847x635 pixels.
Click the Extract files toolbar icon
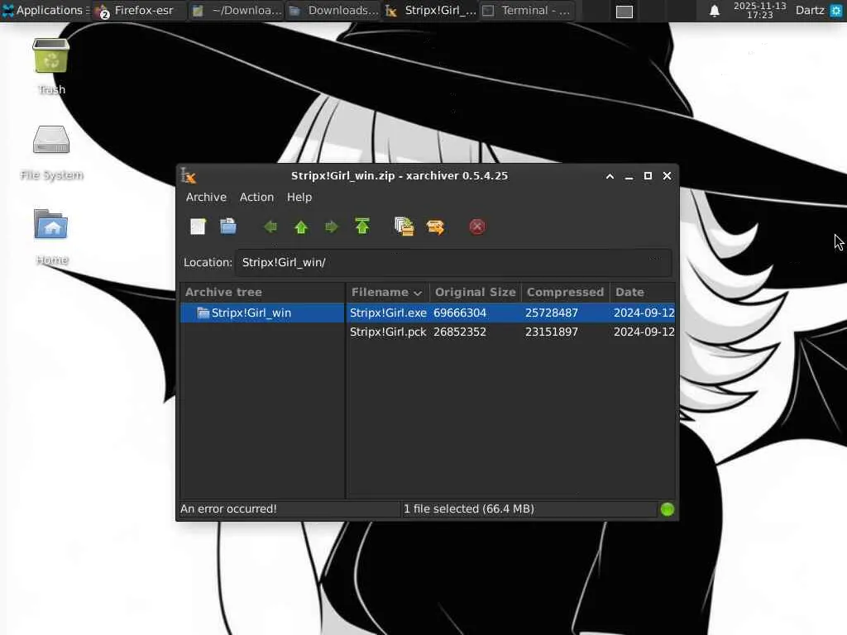click(435, 227)
